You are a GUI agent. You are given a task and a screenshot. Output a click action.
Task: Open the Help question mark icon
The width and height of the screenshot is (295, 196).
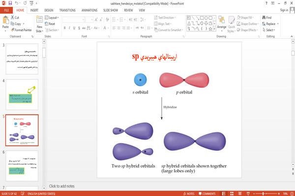(x=266, y=3)
